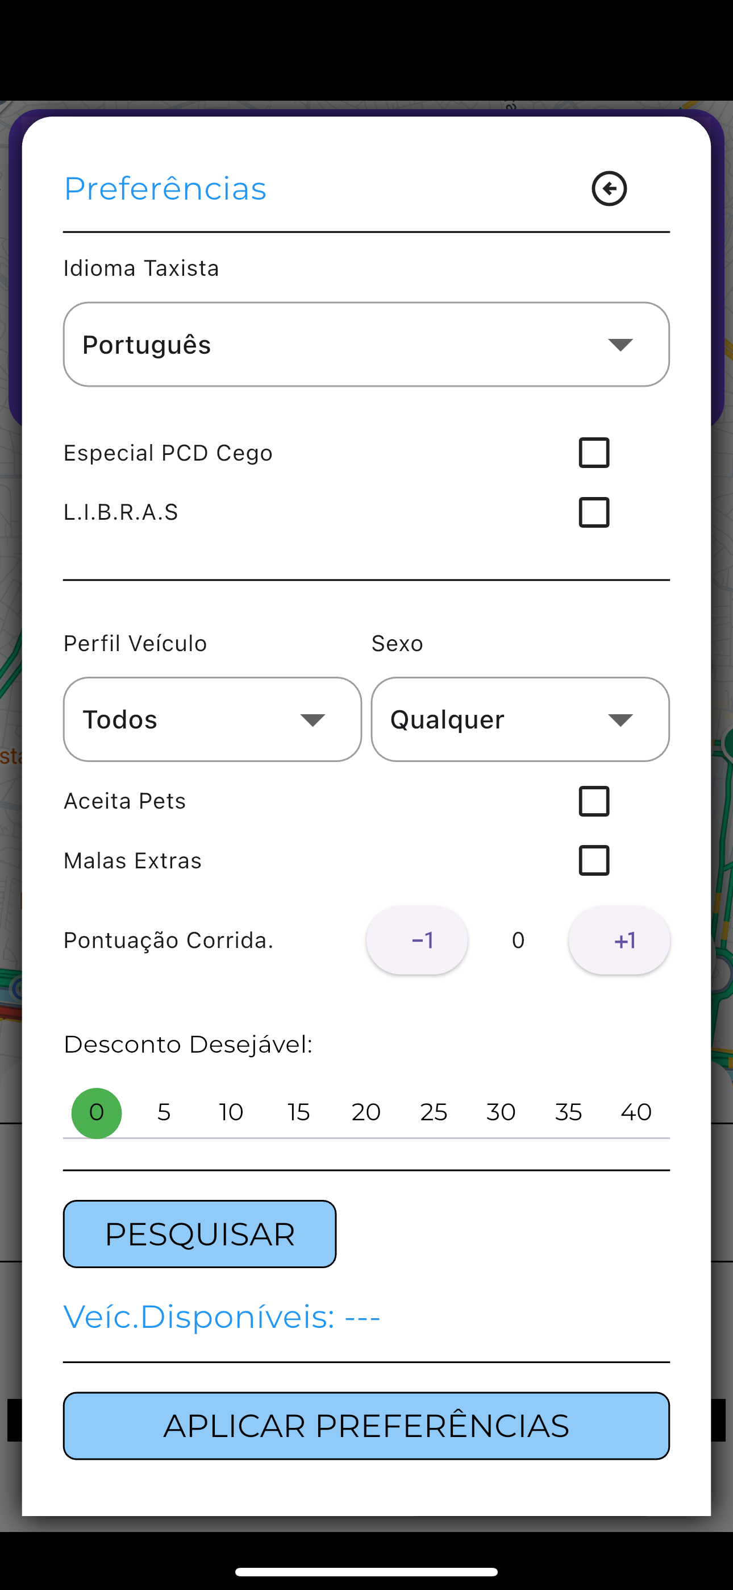Tick the Malas Extras checkbox
733x1590 pixels.
tap(594, 860)
